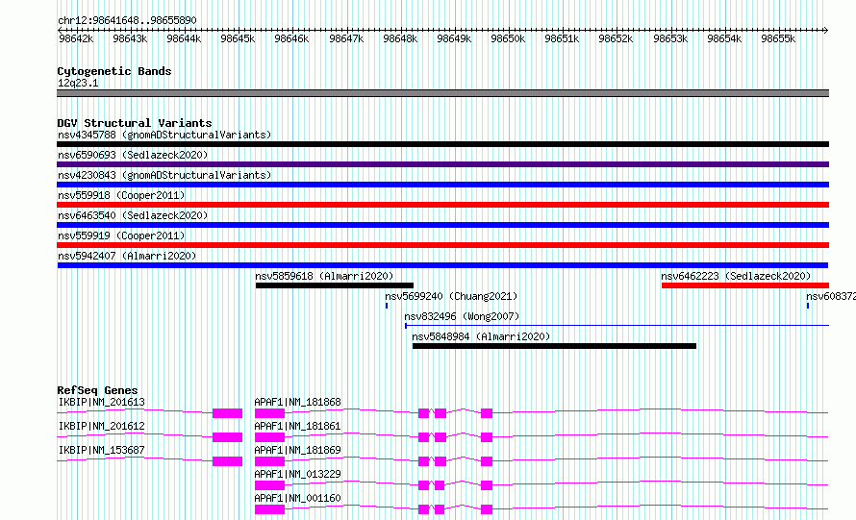Open the nsv6463540 Sedlazeck2020 label
The image size is (856, 520).
click(133, 215)
